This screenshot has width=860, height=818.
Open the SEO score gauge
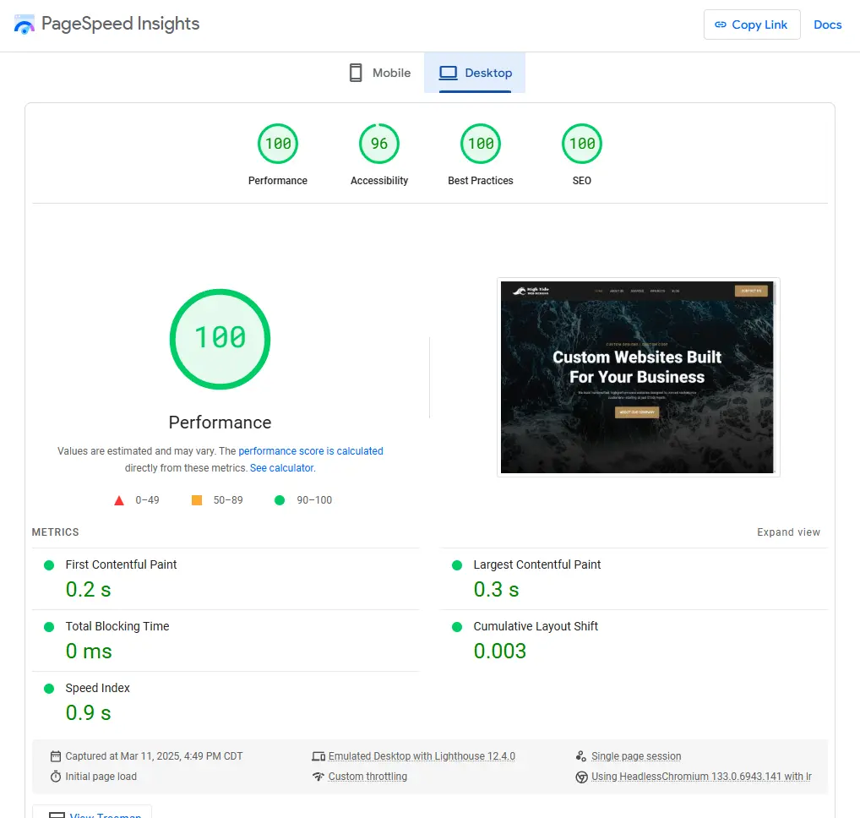(x=582, y=144)
